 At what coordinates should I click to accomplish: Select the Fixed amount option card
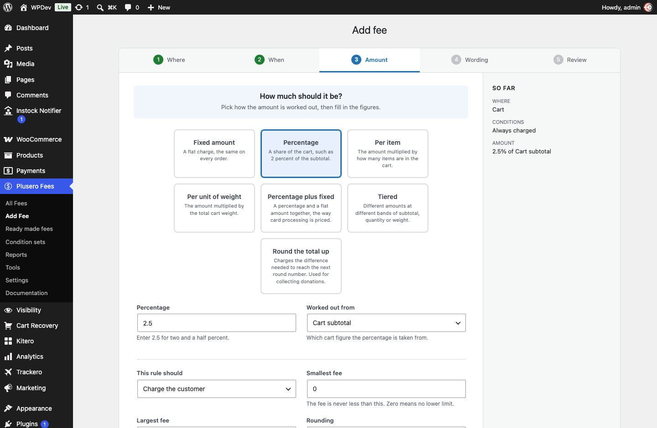coord(214,153)
